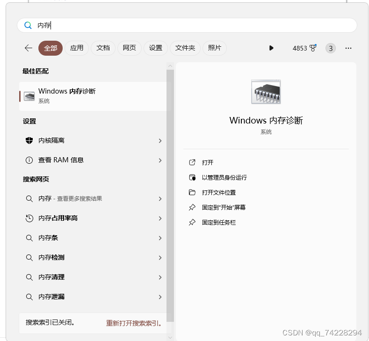This screenshot has width=369, height=341.
Task: Click the 重新打开搜索索引 link
Action: (x=134, y=323)
